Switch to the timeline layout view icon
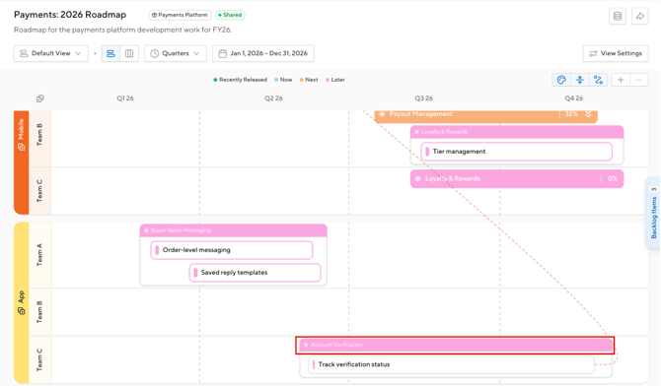Viewport: 661px width, 386px height. pos(110,53)
